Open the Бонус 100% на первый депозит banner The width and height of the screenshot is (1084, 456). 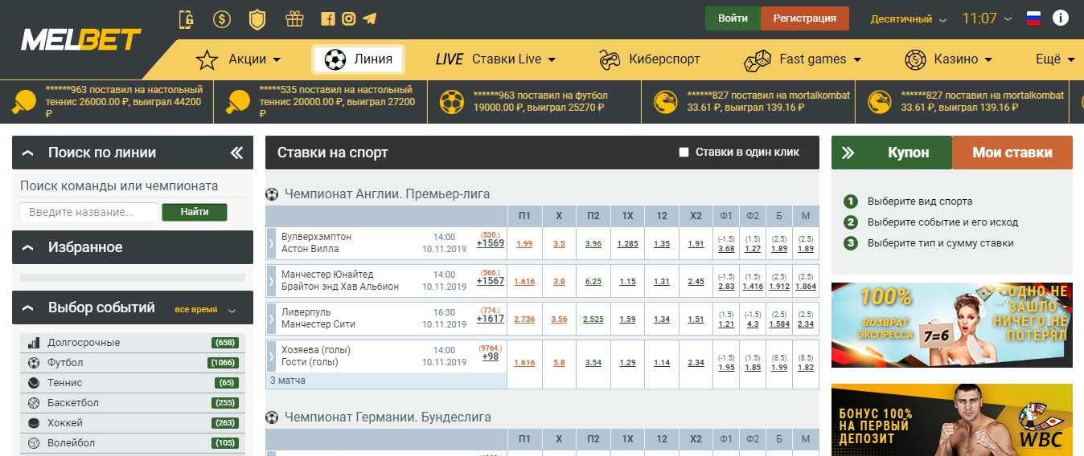[x=952, y=420]
